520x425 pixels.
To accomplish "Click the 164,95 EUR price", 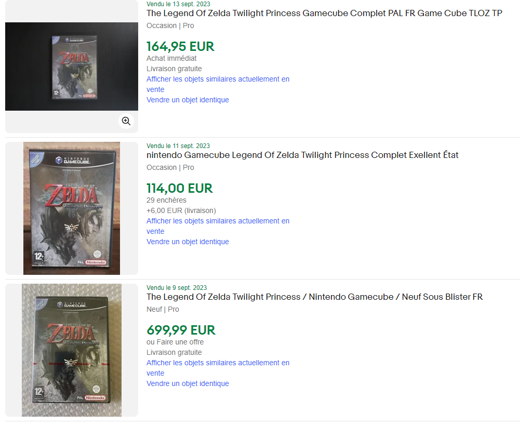I will (180, 46).
